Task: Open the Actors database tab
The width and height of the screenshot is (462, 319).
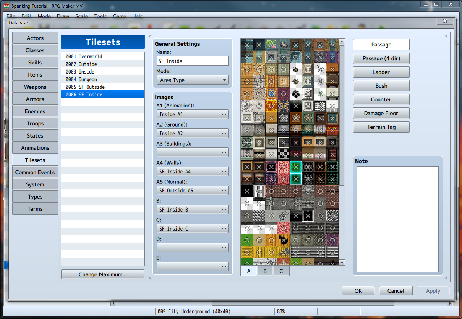Action: 35,38
